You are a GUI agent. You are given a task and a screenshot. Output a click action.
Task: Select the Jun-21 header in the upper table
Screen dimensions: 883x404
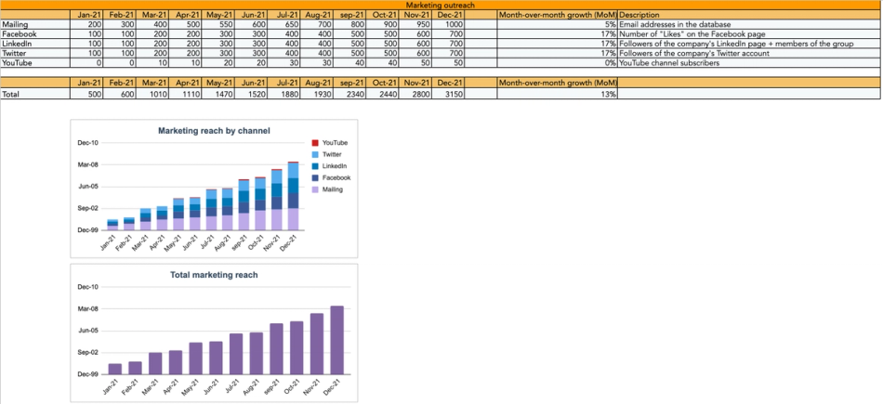point(251,15)
